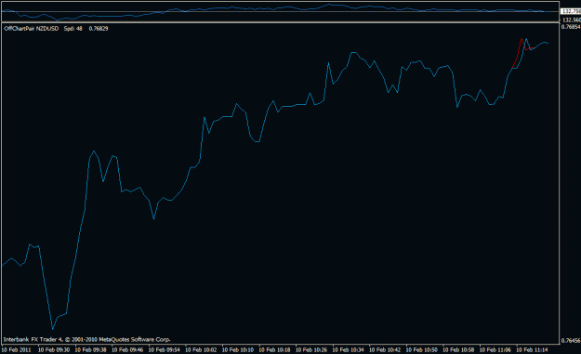Screen dimensions: 581x354
Task: Select the 10 Feb 10:26 time label
Action: coord(311,349)
